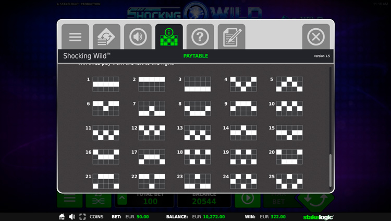Open the game rules notepad tab
391x221 pixels.
[x=231, y=37]
